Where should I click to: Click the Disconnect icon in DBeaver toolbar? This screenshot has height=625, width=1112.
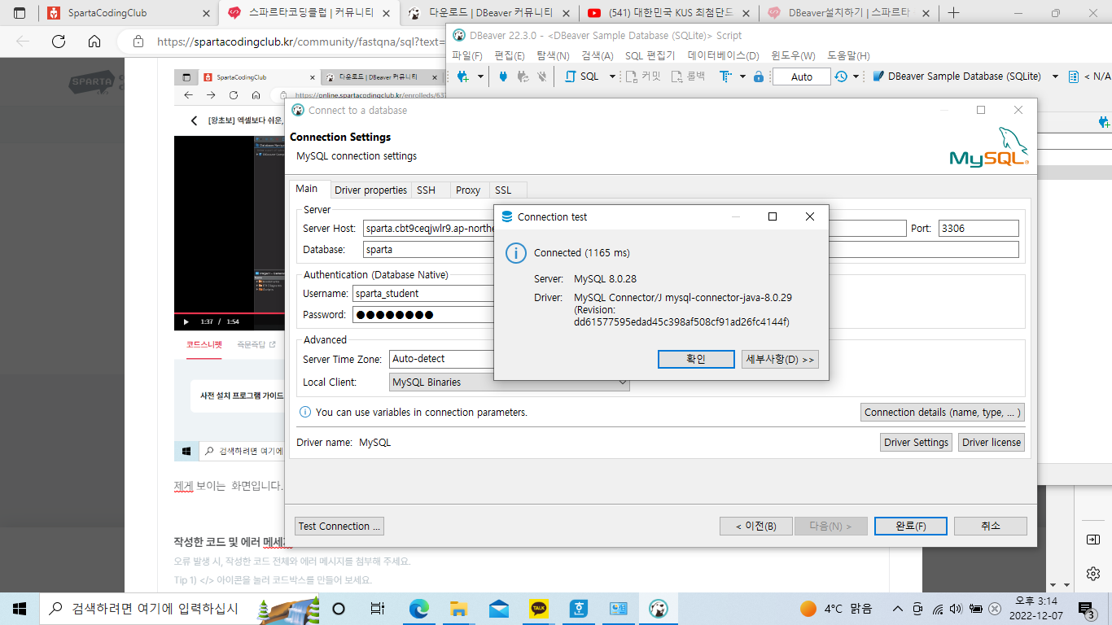[542, 76]
